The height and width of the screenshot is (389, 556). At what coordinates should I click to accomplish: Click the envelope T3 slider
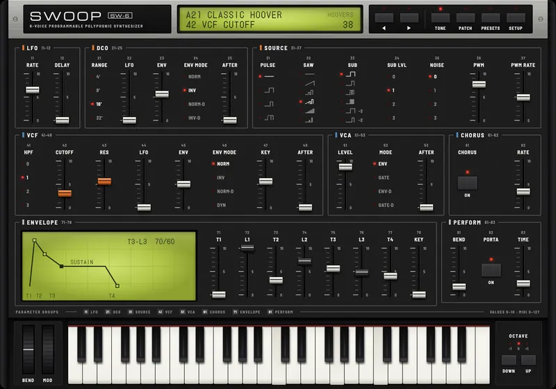(x=334, y=269)
